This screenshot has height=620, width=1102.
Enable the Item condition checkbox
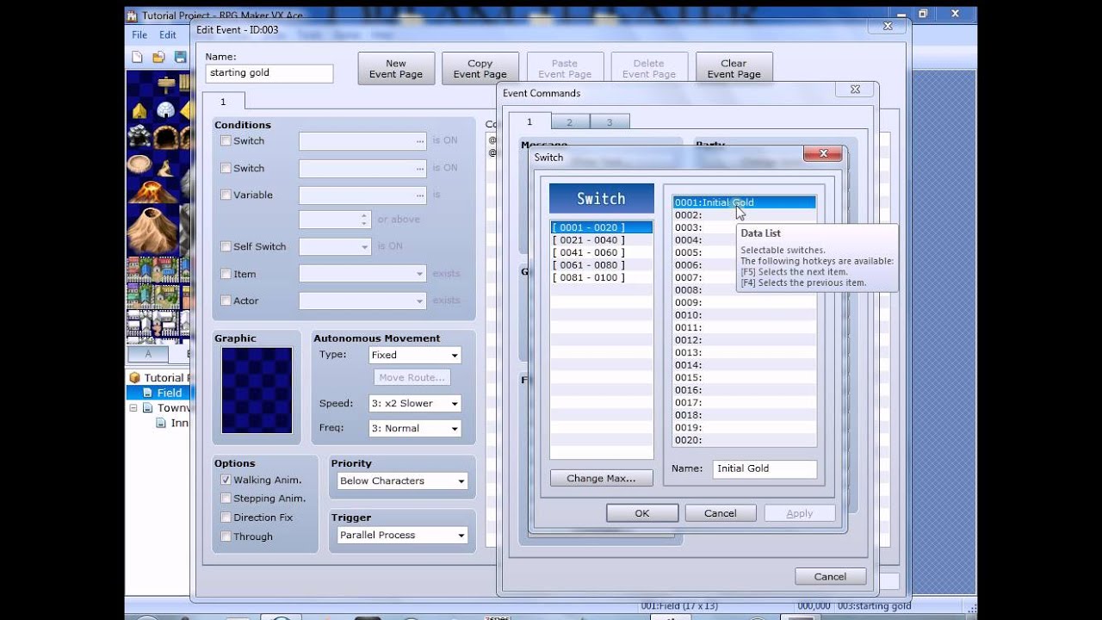click(226, 274)
